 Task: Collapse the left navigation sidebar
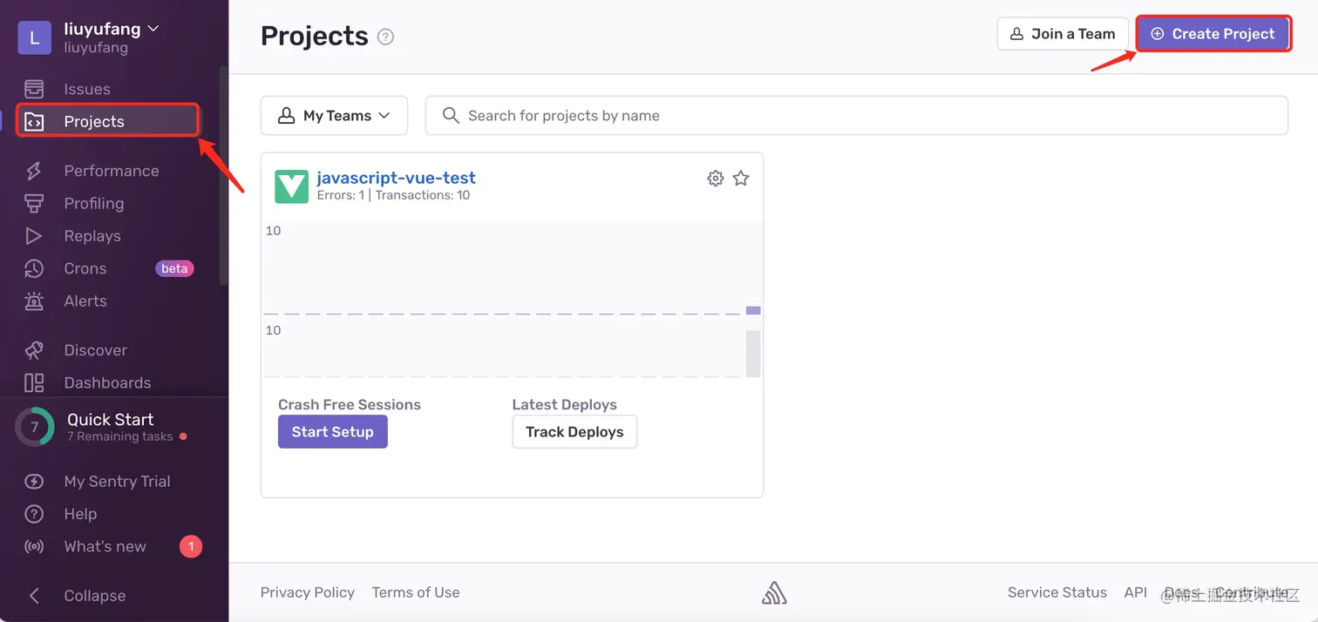[78, 595]
